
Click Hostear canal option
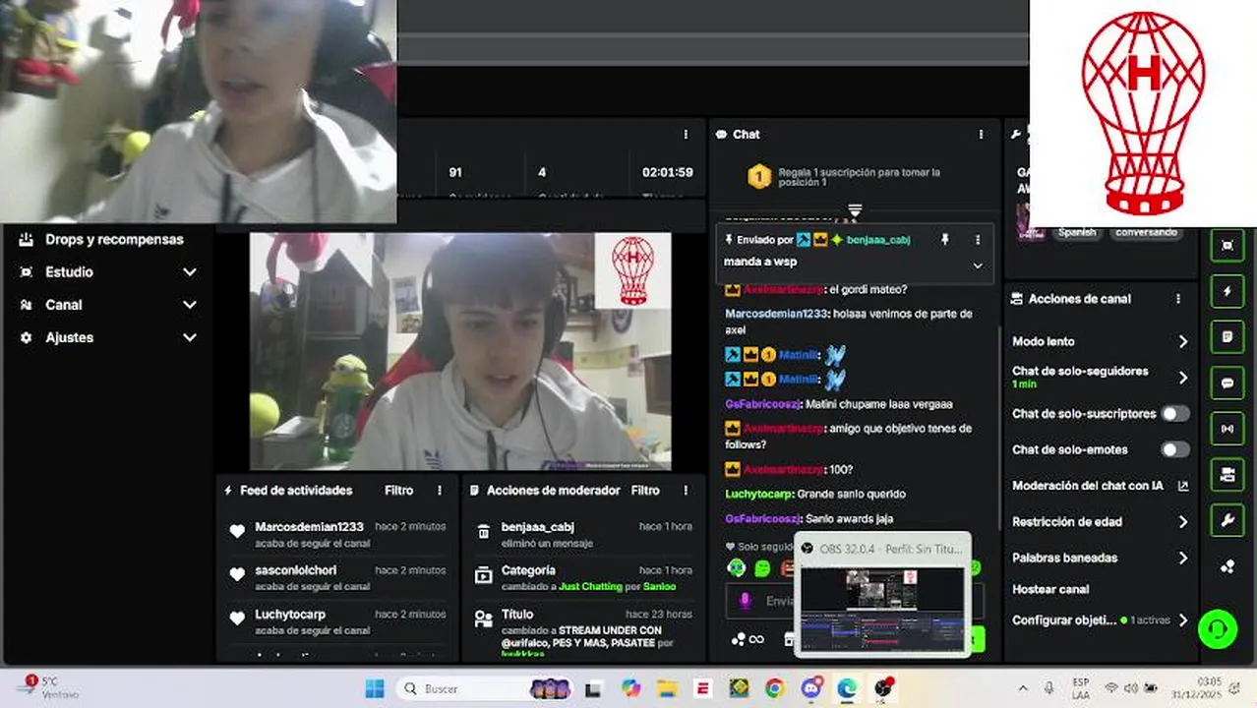(x=1050, y=589)
